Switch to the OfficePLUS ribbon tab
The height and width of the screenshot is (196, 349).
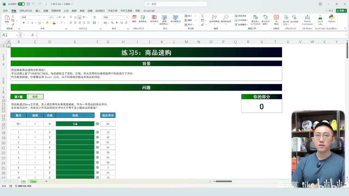click(x=26, y=11)
